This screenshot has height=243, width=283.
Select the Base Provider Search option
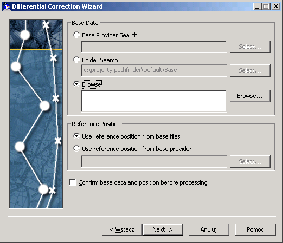(x=76, y=35)
